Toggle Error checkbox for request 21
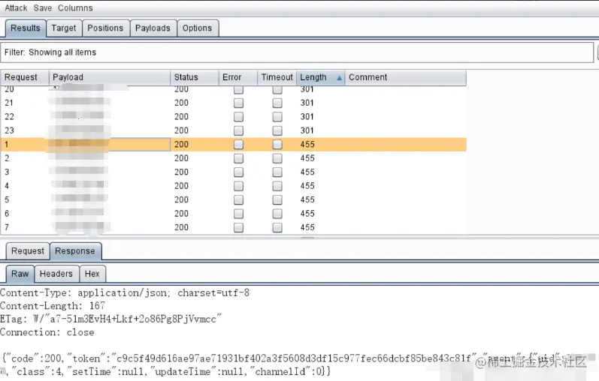 238,103
